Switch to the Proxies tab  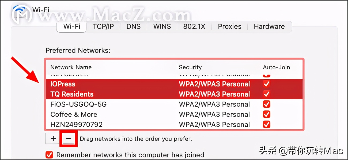tap(229, 26)
